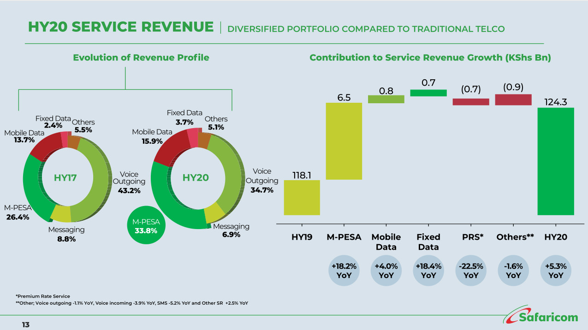The image size is (588, 330).
Task: Click the +4.0% YoY bubble
Action: coord(386,271)
